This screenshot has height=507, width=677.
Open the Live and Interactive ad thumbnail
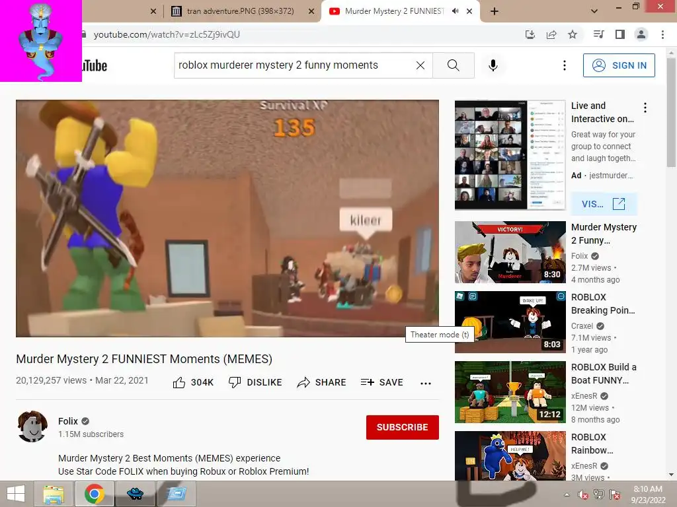pyautogui.click(x=510, y=155)
